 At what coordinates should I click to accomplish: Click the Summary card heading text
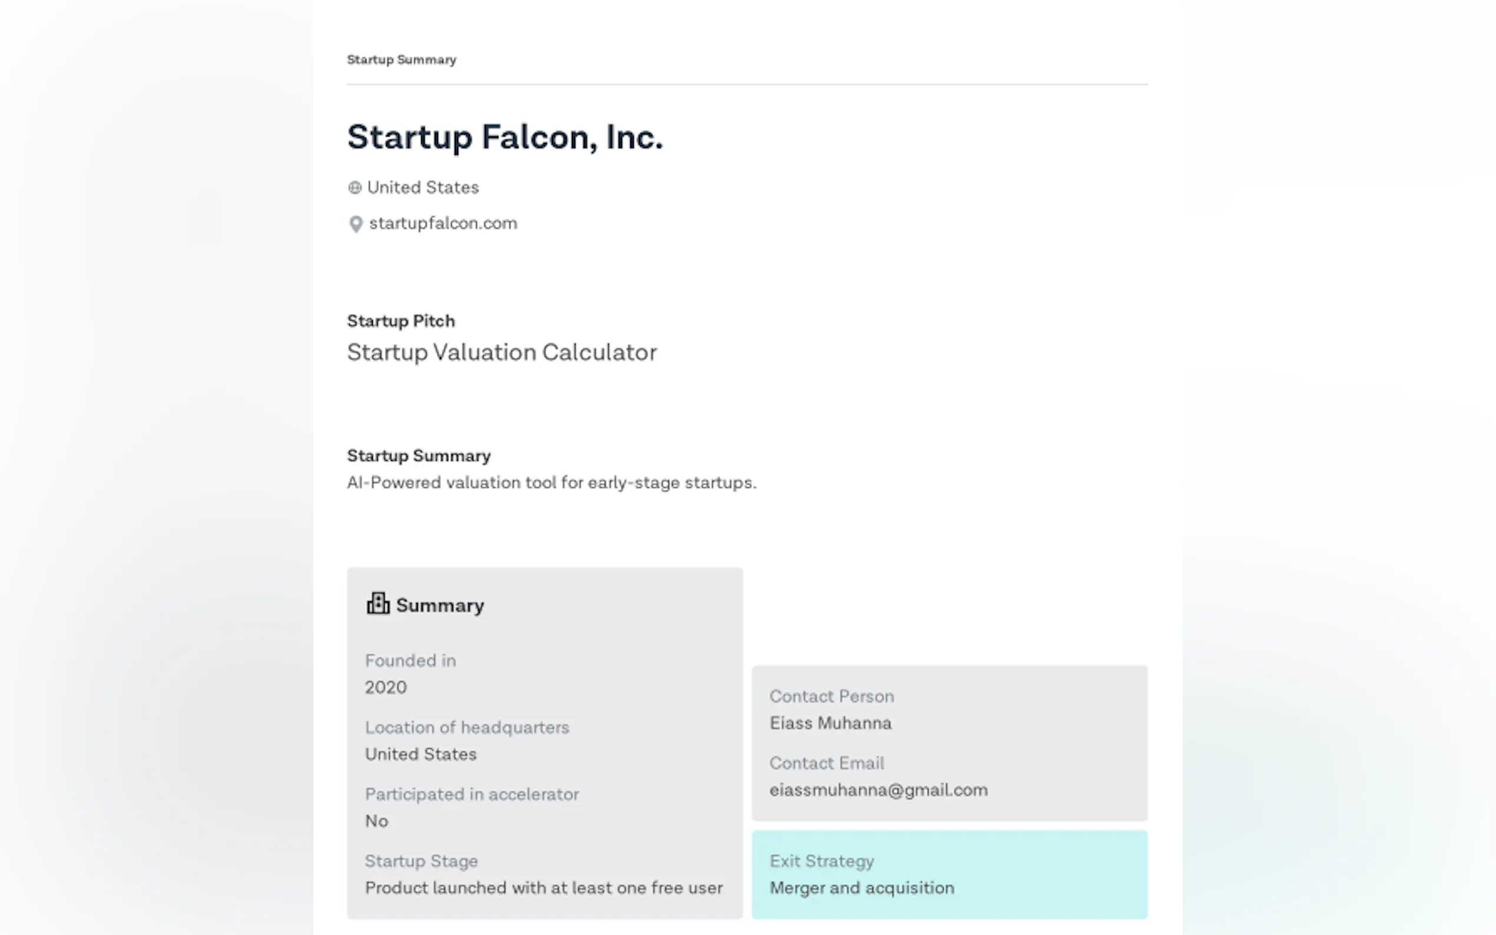click(440, 605)
